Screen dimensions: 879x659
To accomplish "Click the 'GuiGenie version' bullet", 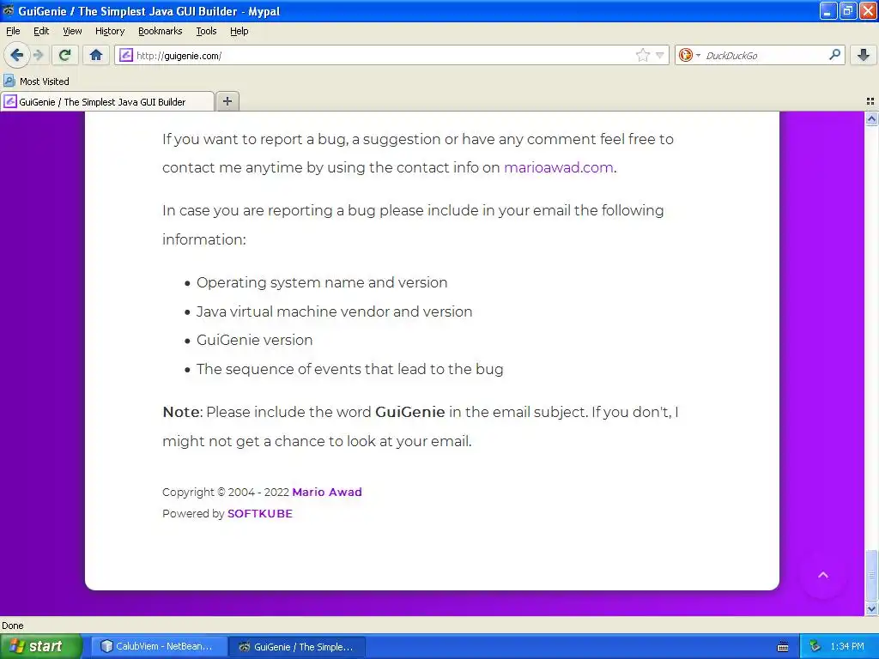I will pos(254,340).
